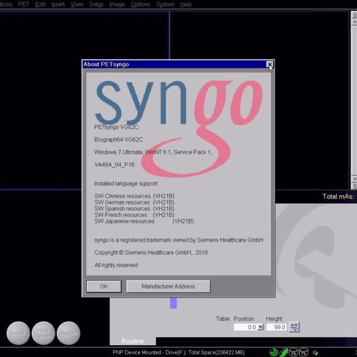
Task: Click the disk usage icon showing 3%
Action: tap(293, 352)
